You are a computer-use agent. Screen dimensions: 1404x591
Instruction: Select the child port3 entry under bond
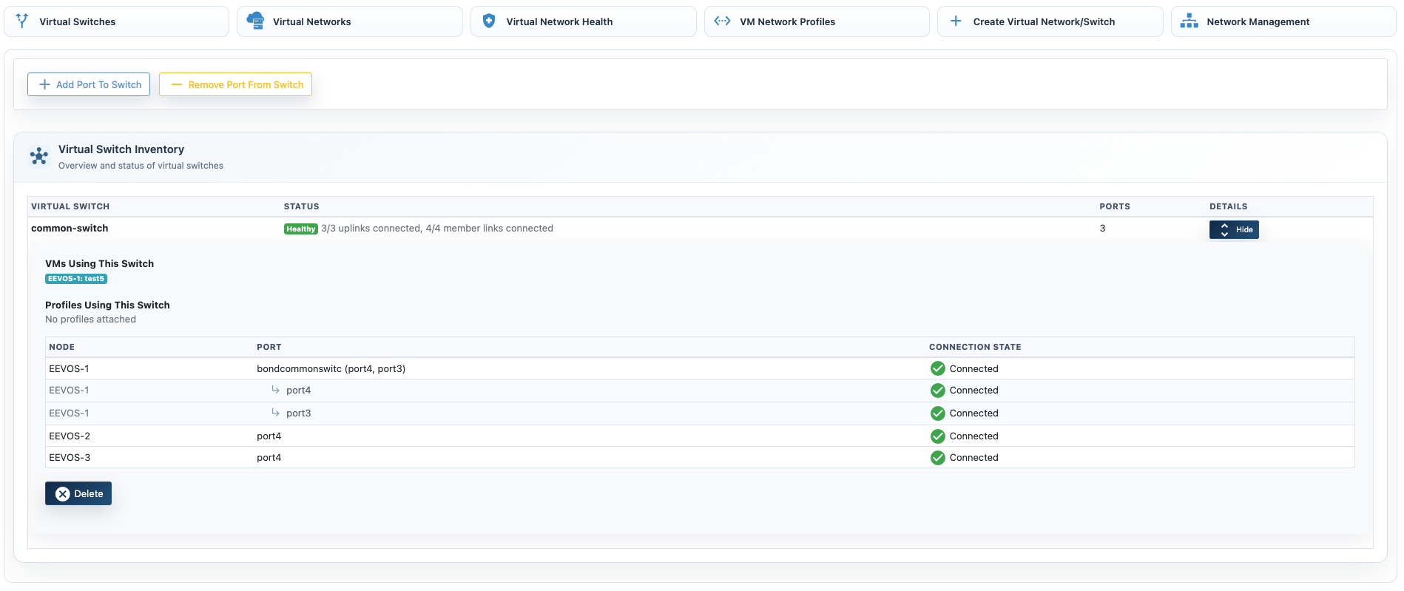pos(298,413)
